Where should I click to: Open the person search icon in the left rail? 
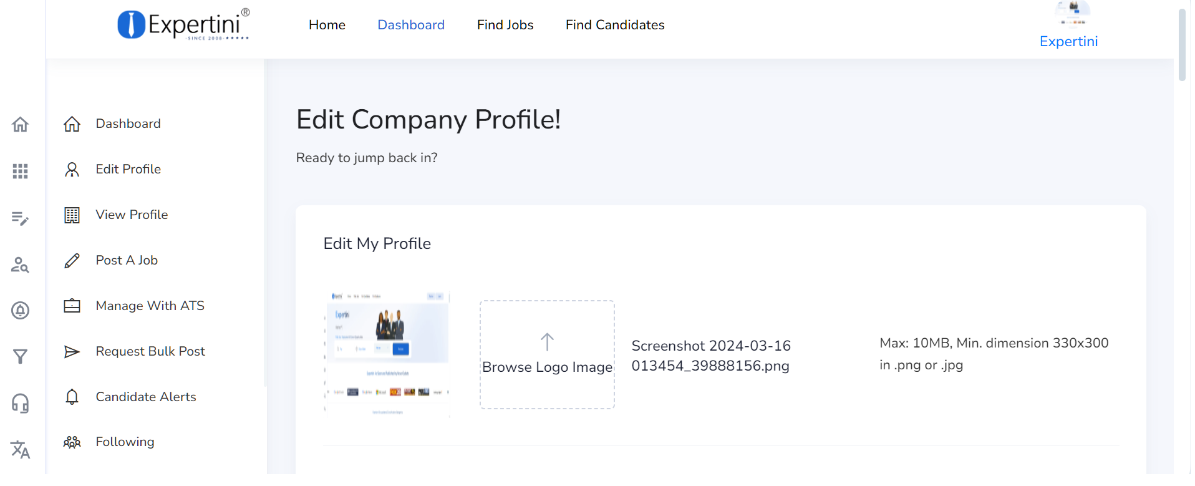pos(20,265)
